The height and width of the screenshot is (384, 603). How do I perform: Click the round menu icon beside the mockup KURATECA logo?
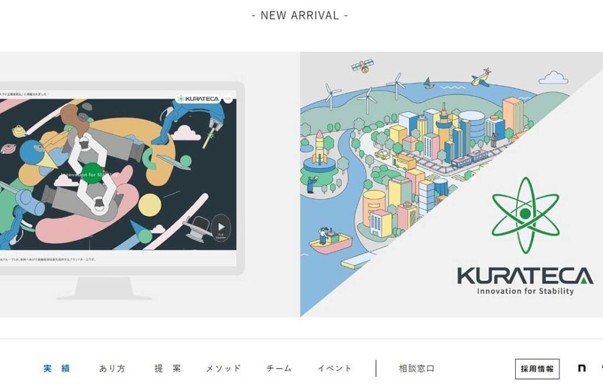(228, 99)
